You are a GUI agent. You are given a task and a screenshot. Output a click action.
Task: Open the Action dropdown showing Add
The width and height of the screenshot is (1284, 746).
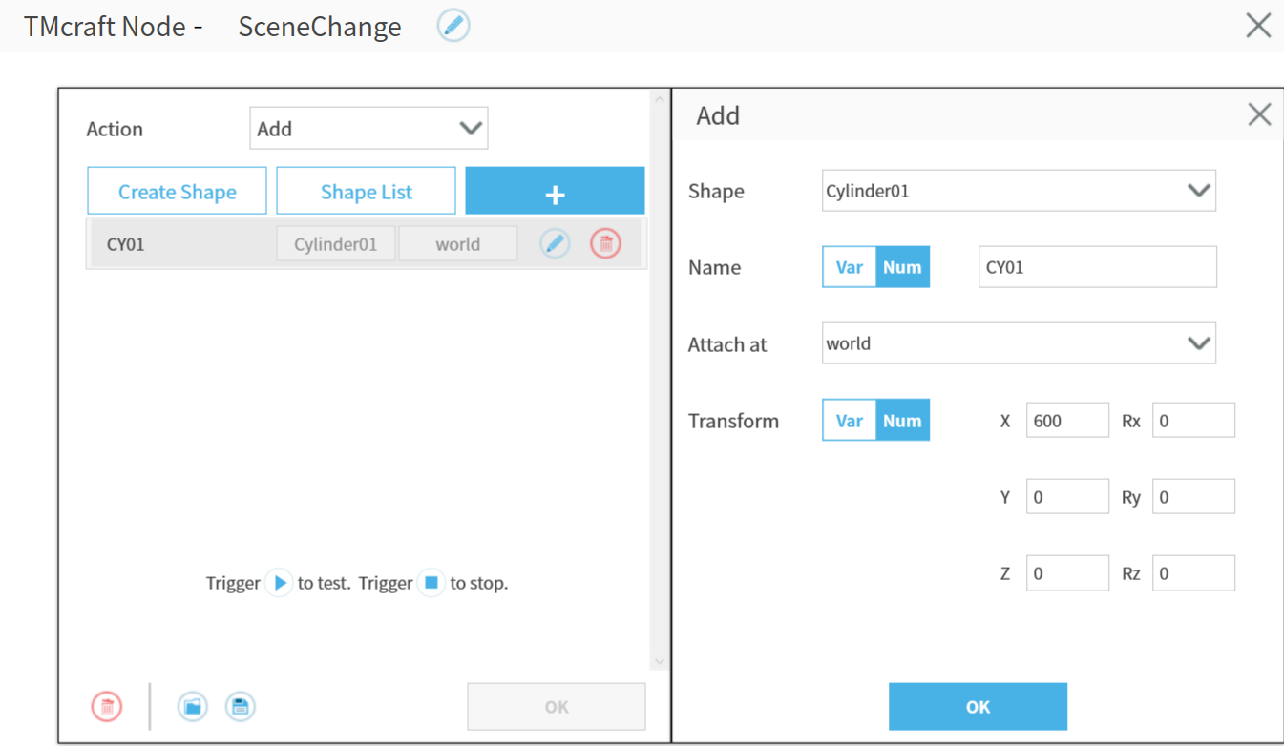(x=368, y=129)
